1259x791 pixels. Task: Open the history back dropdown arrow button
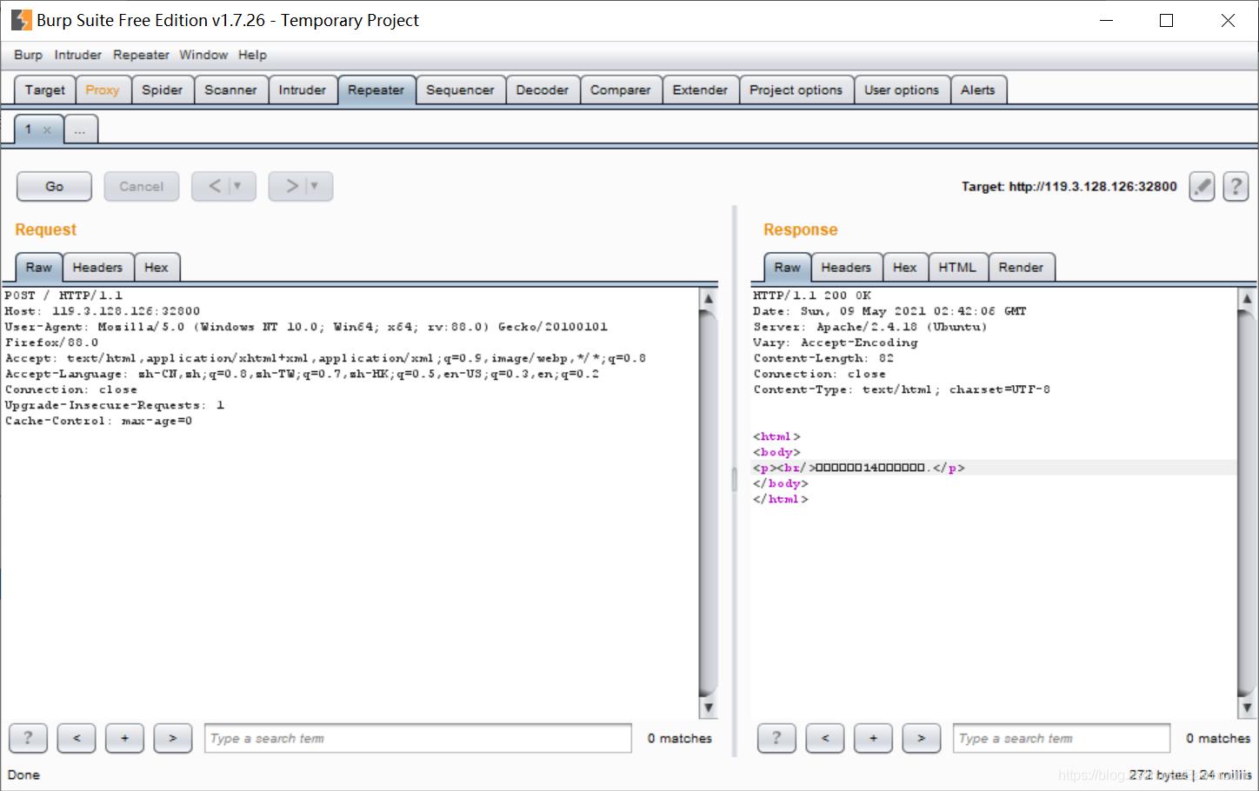(x=236, y=186)
